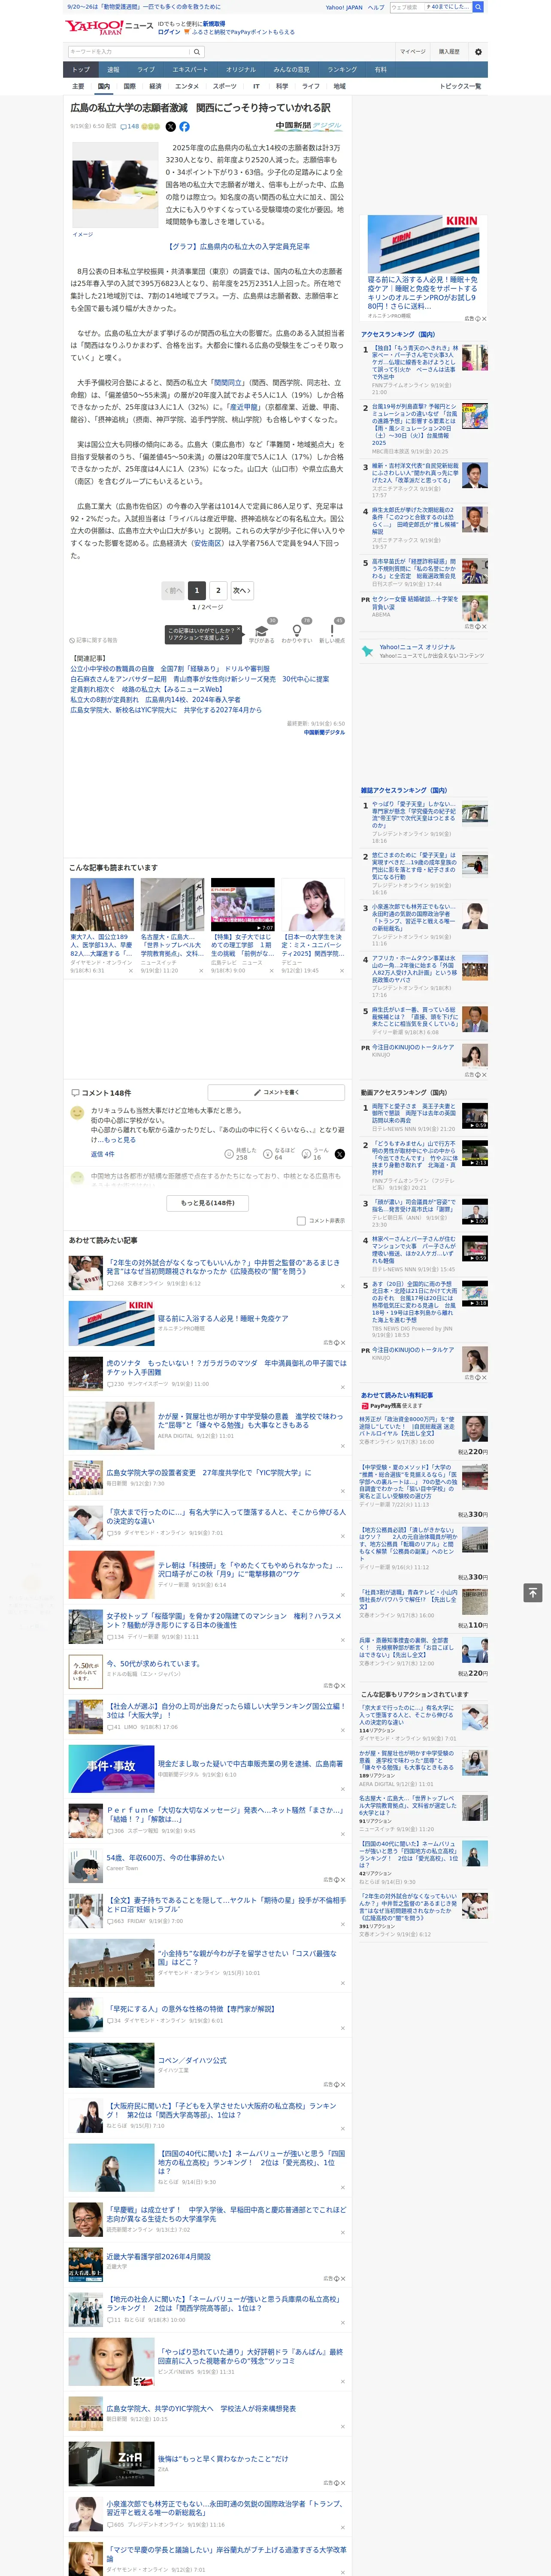Viewport: 551px width, 2576px height.
Task: Select the エキスパート tab
Action: click(x=190, y=70)
